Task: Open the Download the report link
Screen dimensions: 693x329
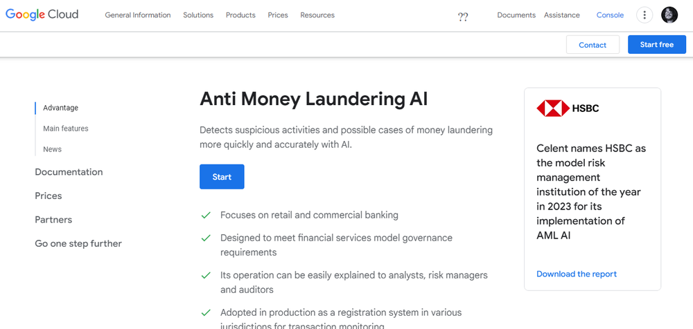Action: point(577,274)
